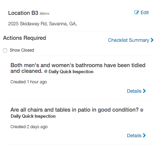Image resolution: width=162 pixels, height=145 pixels.
Task: Open Details for the bathrooms cleaned action
Action: (136, 91)
